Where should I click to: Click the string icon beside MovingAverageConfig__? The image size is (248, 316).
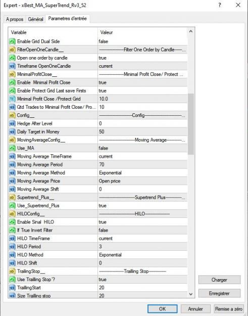click(x=12, y=140)
